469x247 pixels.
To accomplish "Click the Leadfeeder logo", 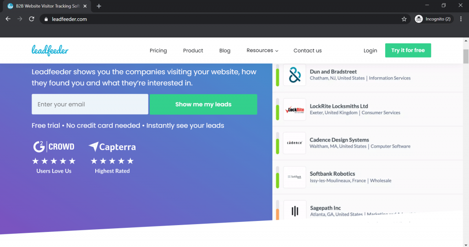I will [x=50, y=50].
